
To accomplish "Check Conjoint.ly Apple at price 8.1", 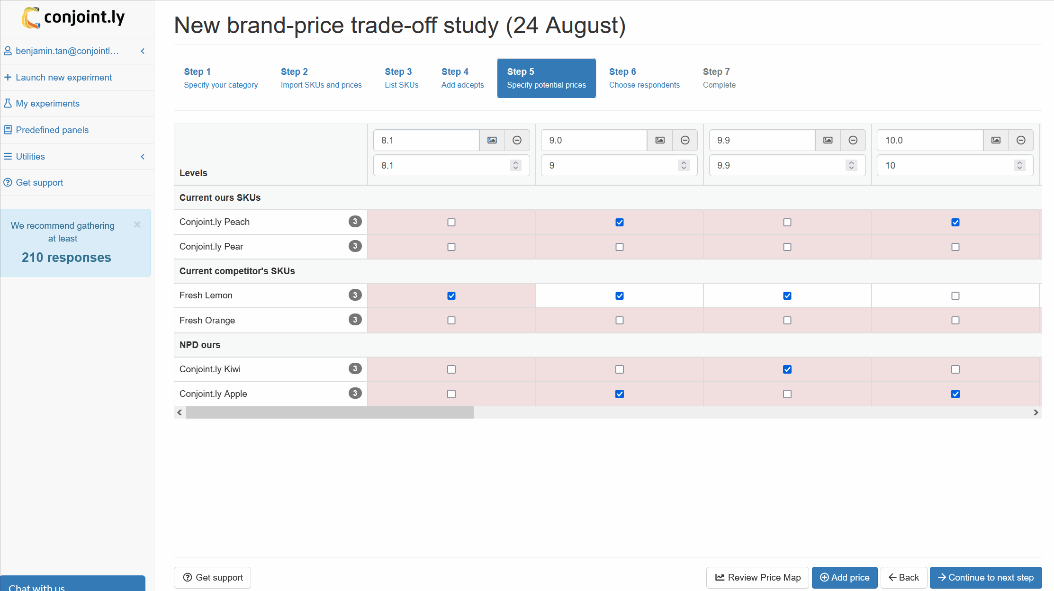I will click(x=451, y=394).
